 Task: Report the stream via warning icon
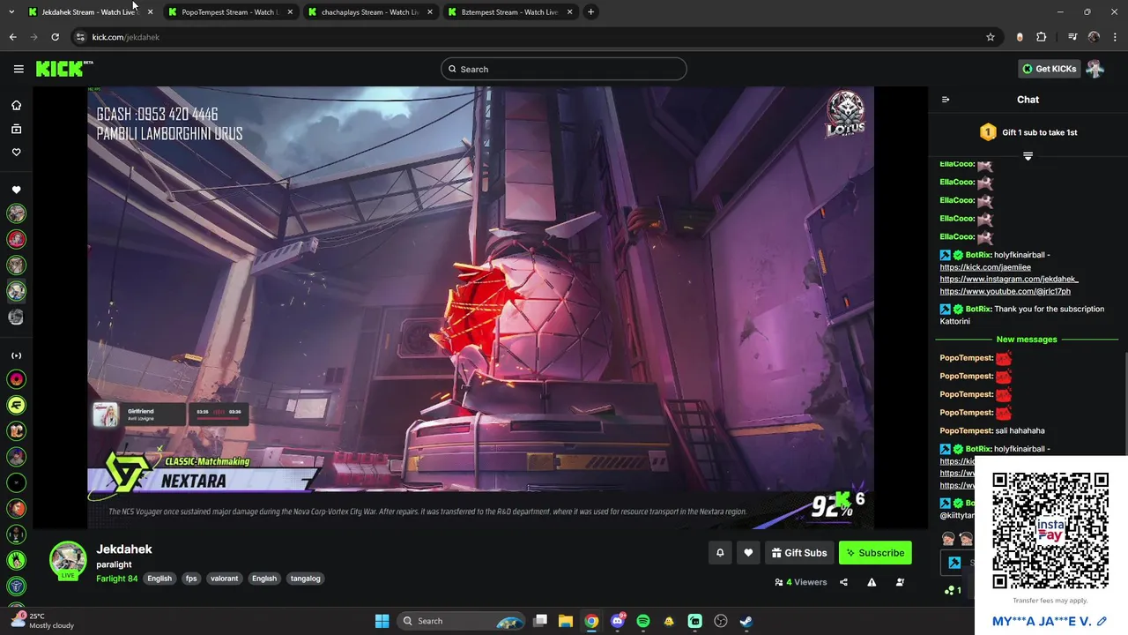872,582
